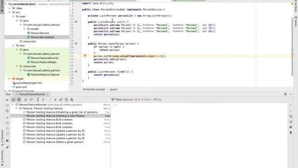Click line 23 setId code

(x=129, y=56)
